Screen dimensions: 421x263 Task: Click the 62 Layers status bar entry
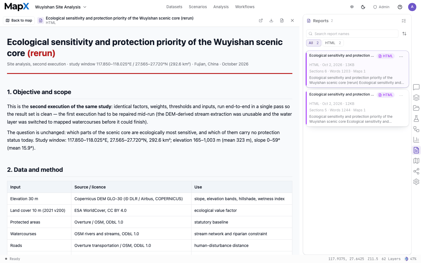[391, 259]
